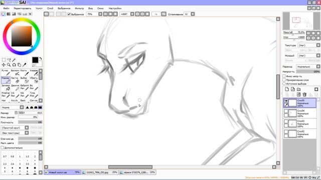
Task: Select the lasso selection tool
Action: click(9, 60)
